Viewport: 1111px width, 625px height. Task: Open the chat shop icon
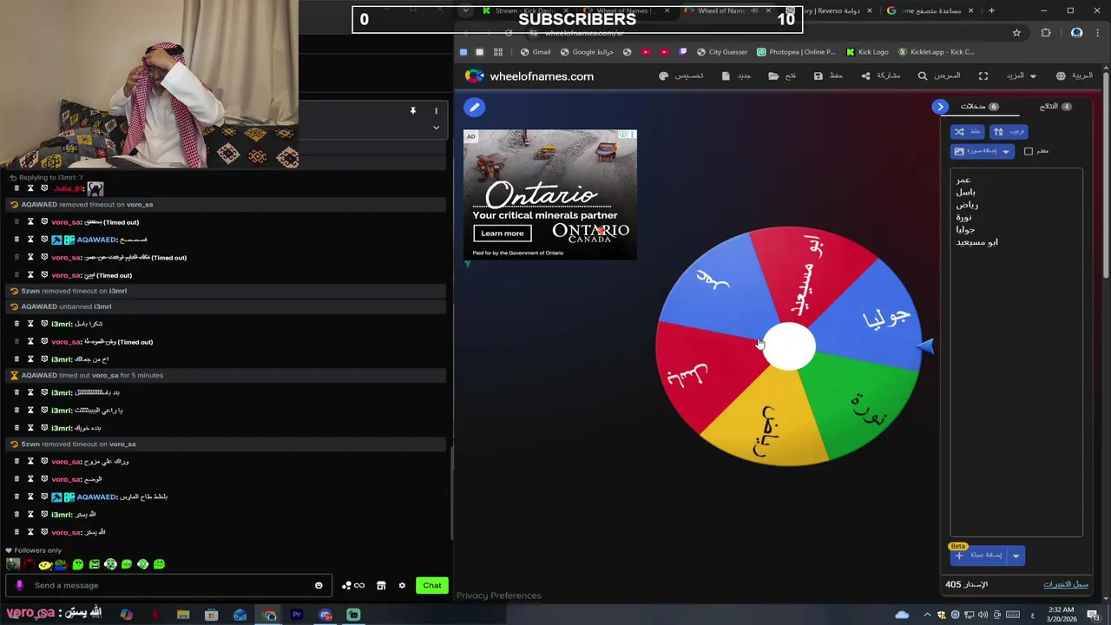pos(381,585)
